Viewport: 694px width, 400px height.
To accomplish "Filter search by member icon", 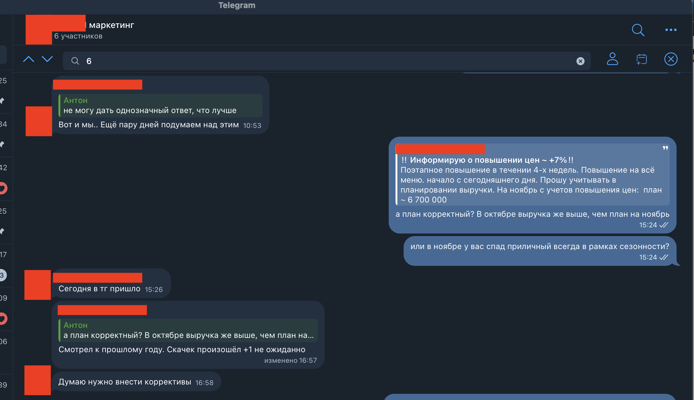I will 612,59.
